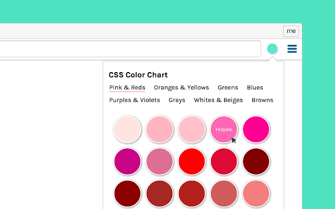
Task: Choose the pale misty rose swatch in first row
Action: [x=127, y=129]
